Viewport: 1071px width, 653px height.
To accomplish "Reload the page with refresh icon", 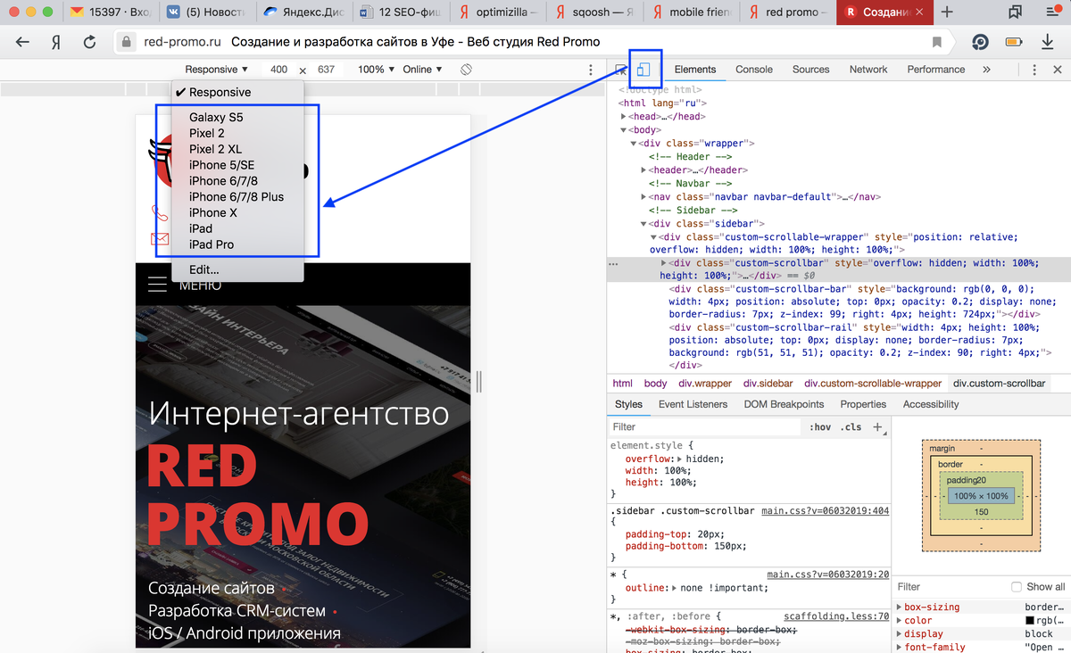I will coord(89,42).
